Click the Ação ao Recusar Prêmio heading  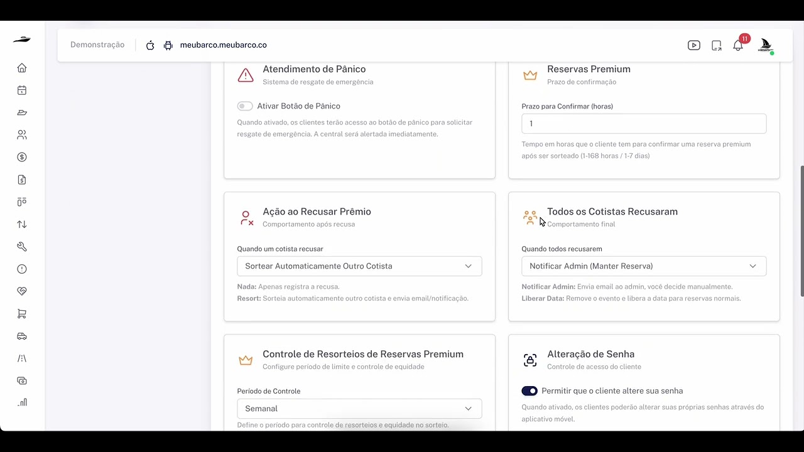click(x=317, y=212)
